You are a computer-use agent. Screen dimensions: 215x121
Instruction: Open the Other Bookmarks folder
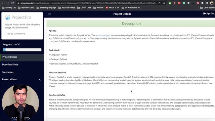pyautogui.click(x=208, y=8)
